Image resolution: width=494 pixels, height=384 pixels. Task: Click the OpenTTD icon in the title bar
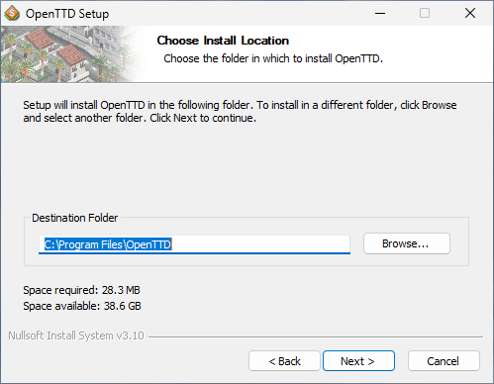12,14
